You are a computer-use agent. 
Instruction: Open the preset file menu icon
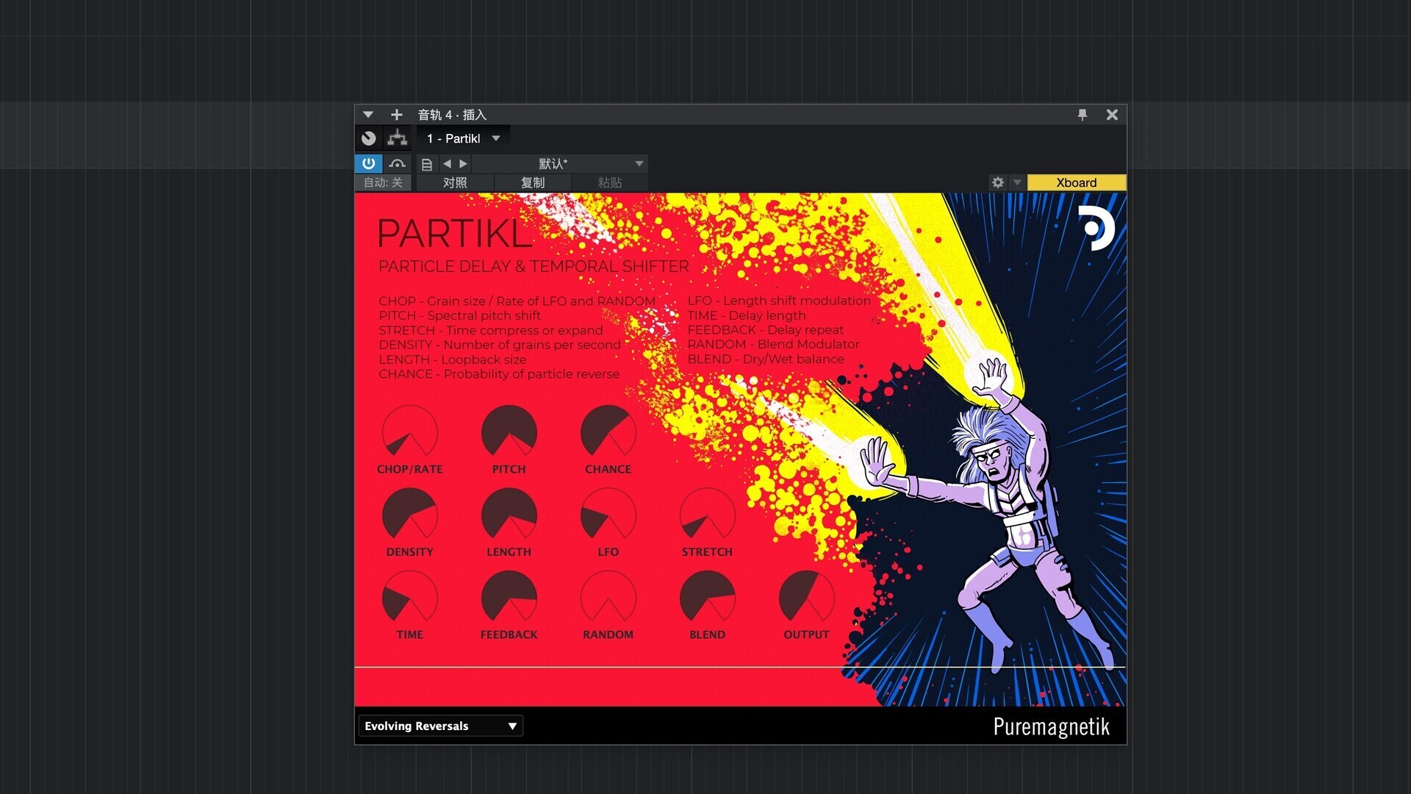pos(427,164)
